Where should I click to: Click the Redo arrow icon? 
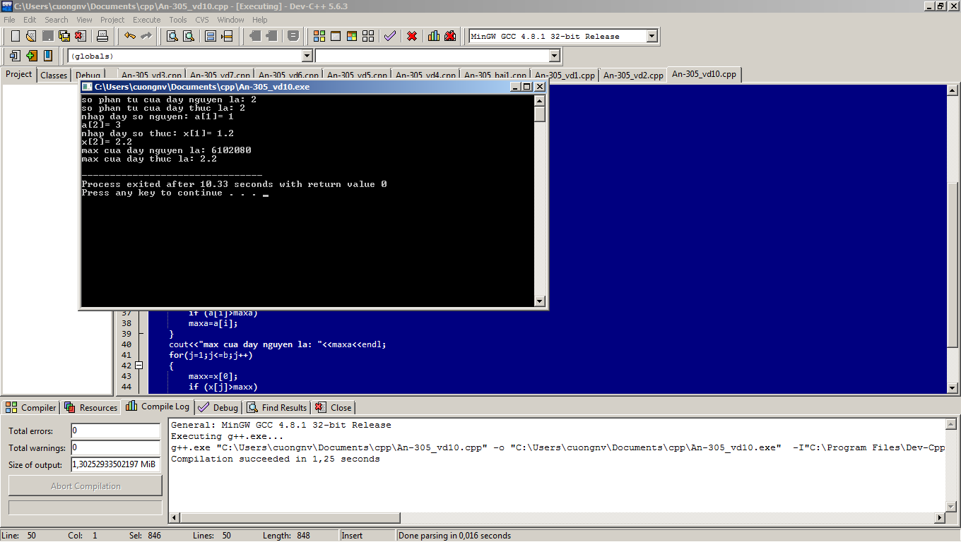pyautogui.click(x=146, y=36)
